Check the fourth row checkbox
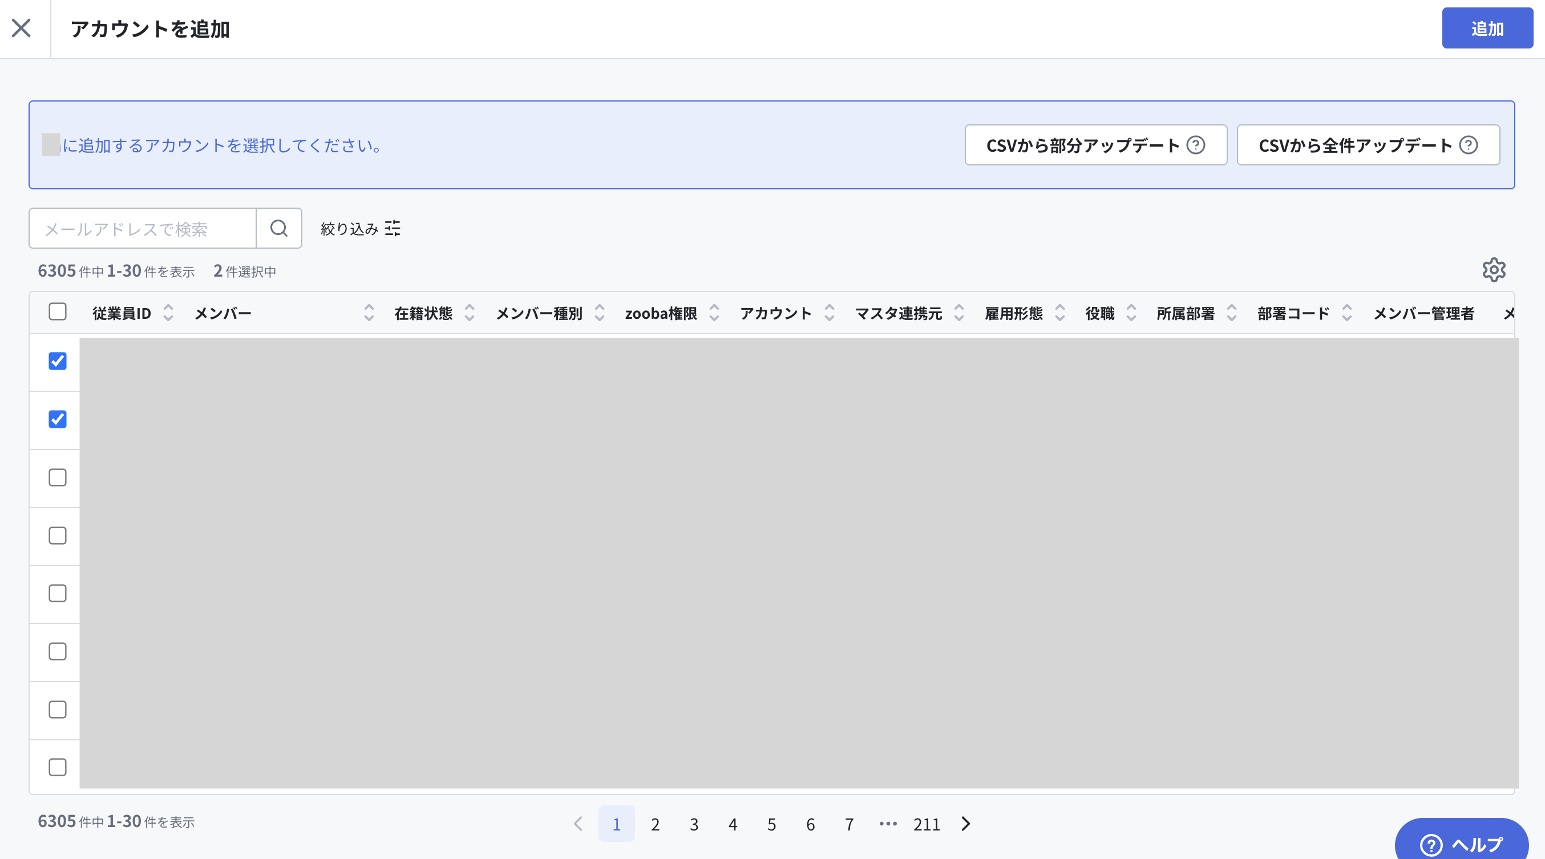The height and width of the screenshot is (859, 1545). [58, 536]
